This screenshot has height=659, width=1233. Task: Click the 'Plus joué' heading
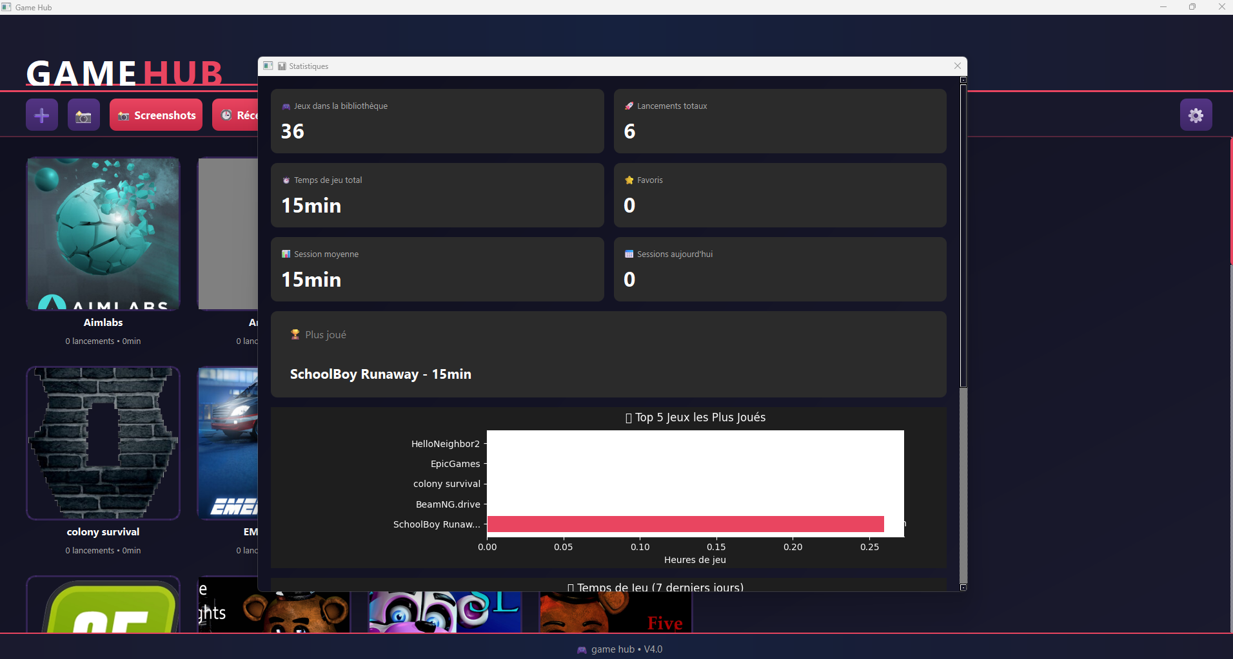pyautogui.click(x=326, y=335)
